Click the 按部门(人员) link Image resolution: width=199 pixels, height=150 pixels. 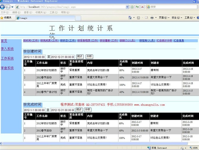click(127, 40)
